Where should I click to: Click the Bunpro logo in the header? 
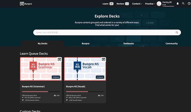(26, 4)
